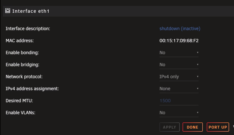Select the MAC address value 00:15:17:D9:68:F2
Viewport: 234px width, 135px height.
pos(179,41)
